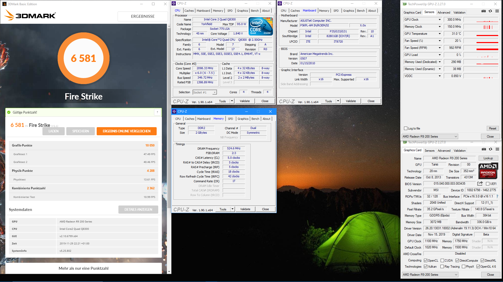Enable the Log to file checkbox
Screen dimensions: 503x282
pos(406,128)
